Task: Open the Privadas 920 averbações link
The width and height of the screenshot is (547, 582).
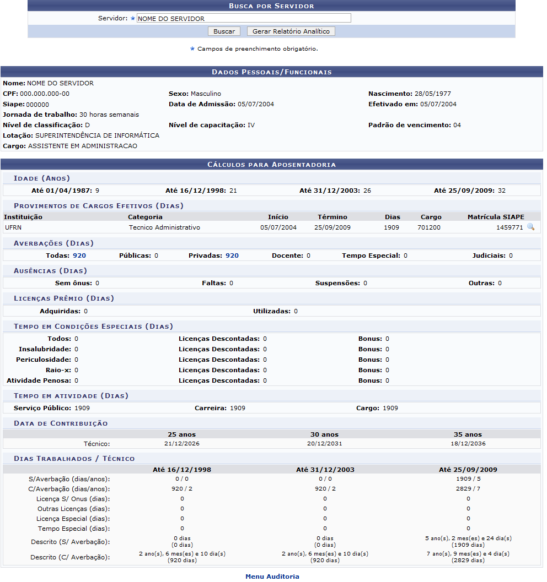Action: (x=232, y=255)
